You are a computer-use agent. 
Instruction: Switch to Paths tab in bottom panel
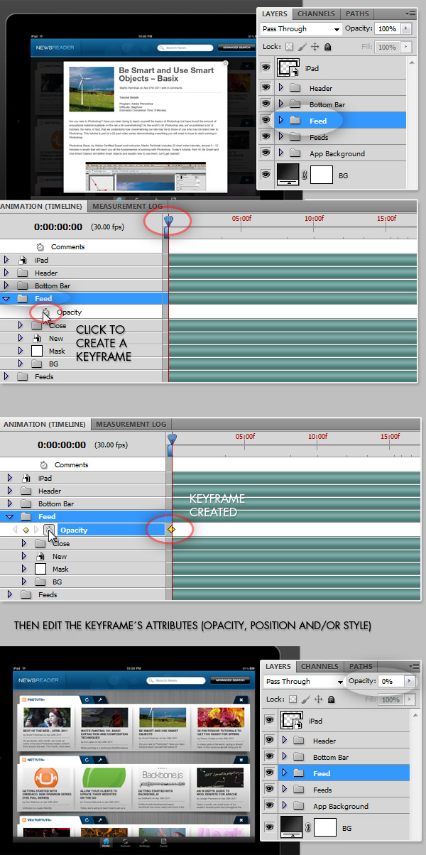[361, 667]
